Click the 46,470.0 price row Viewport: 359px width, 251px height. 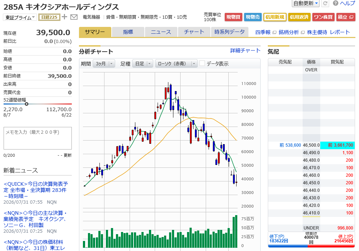[x=311, y=168]
